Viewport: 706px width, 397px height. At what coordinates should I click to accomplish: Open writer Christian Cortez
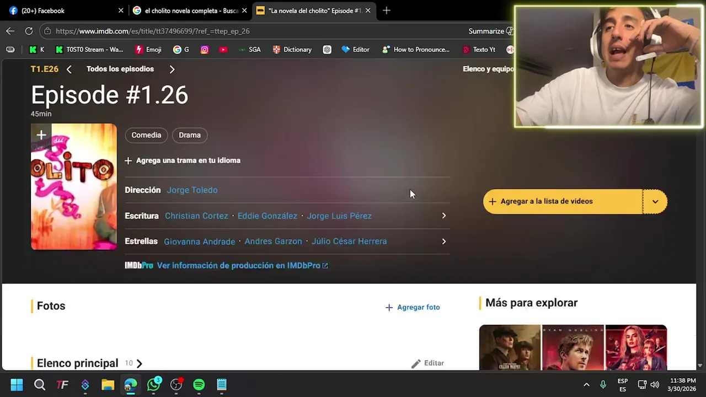[x=196, y=216]
